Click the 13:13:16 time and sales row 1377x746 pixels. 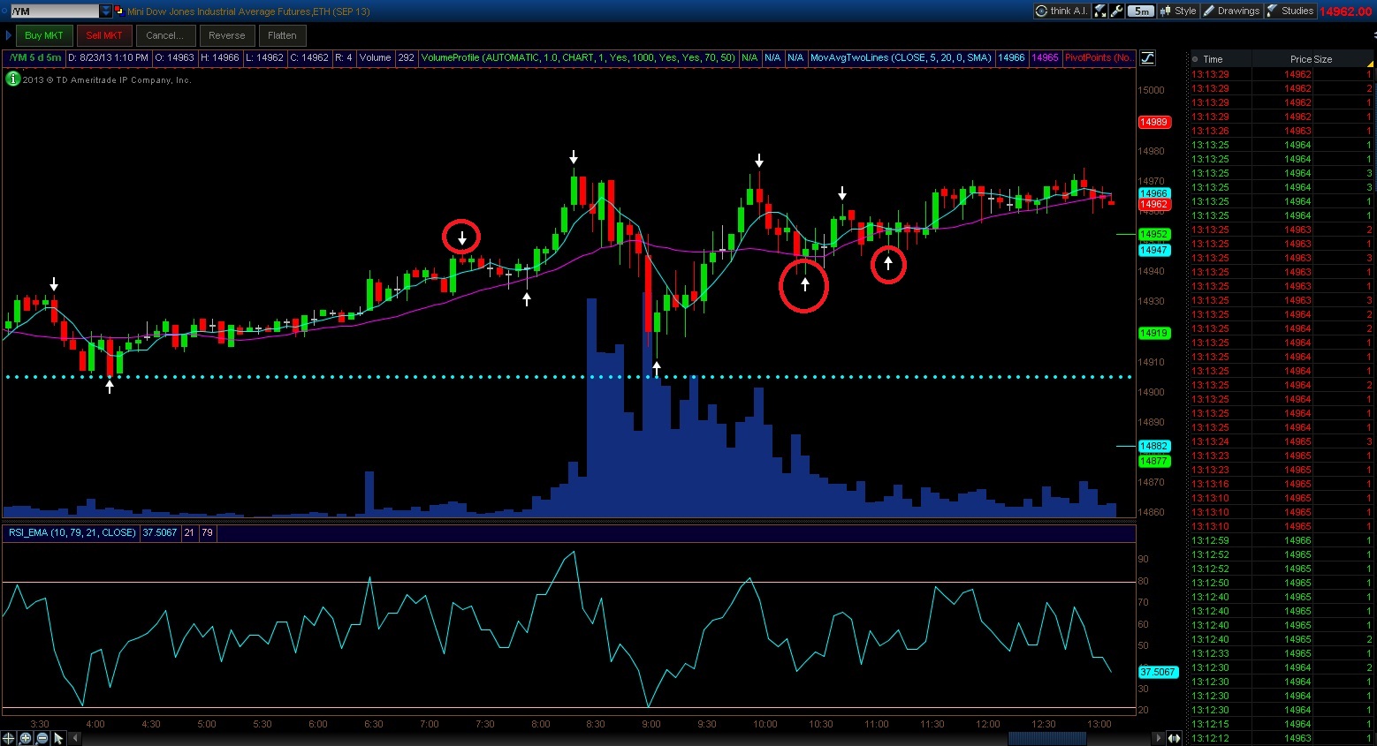coord(1282,484)
